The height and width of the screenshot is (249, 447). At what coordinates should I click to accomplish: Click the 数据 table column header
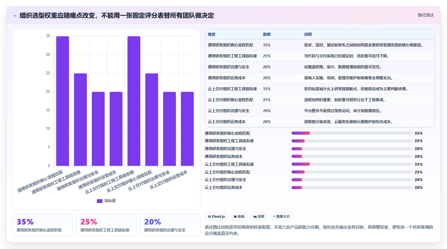[267, 34]
